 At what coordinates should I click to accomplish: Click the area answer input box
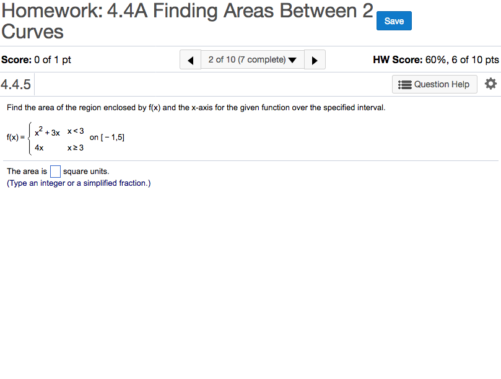click(55, 172)
